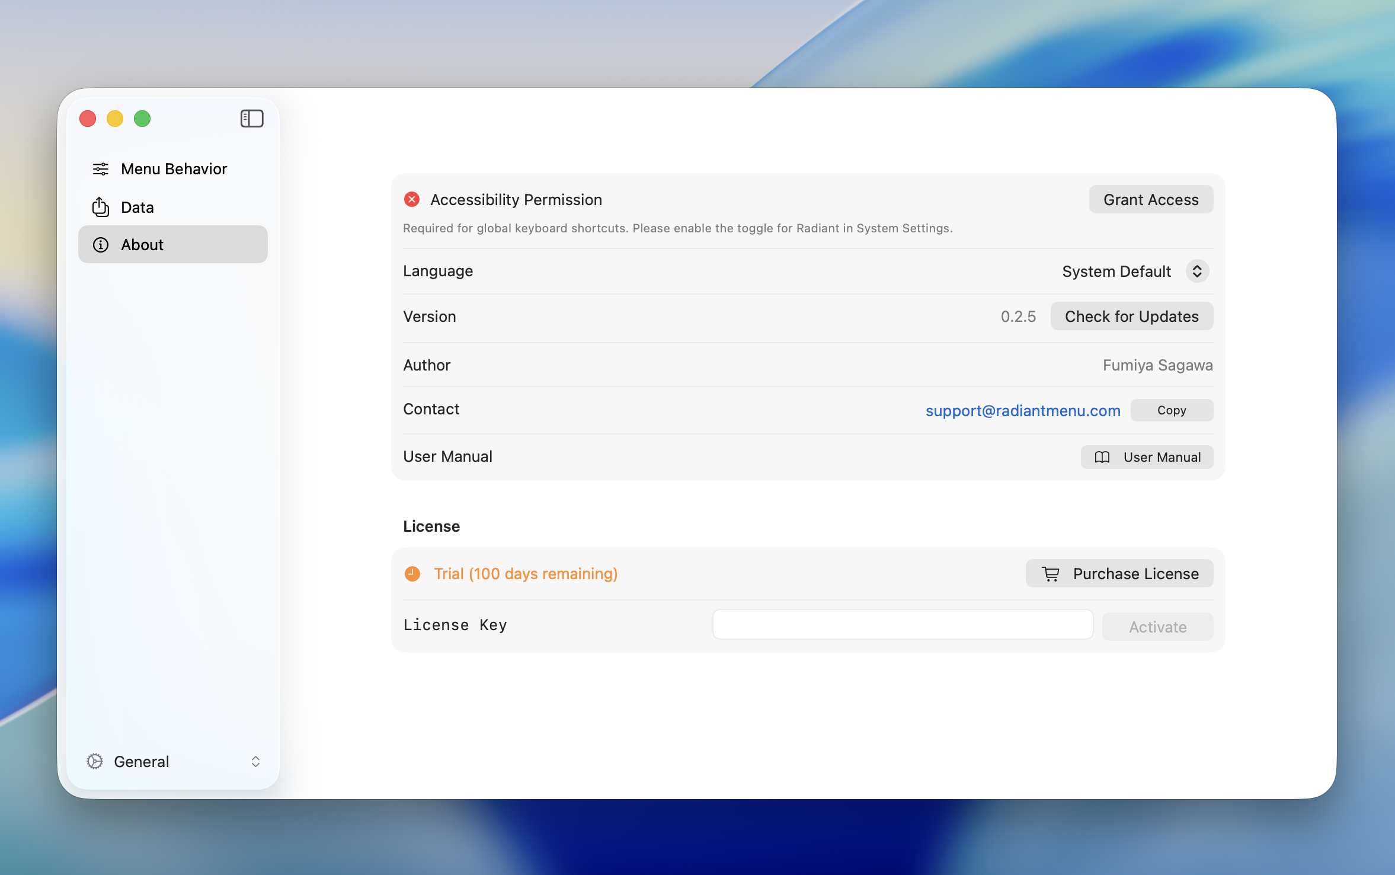This screenshot has width=1395, height=875.
Task: Click the book icon on User Manual button
Action: [x=1101, y=457]
